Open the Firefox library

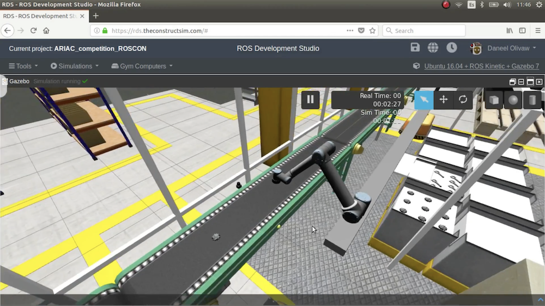[x=510, y=30]
